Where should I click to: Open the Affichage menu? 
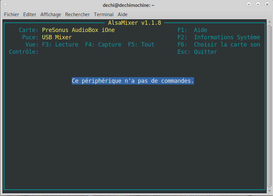51,15
